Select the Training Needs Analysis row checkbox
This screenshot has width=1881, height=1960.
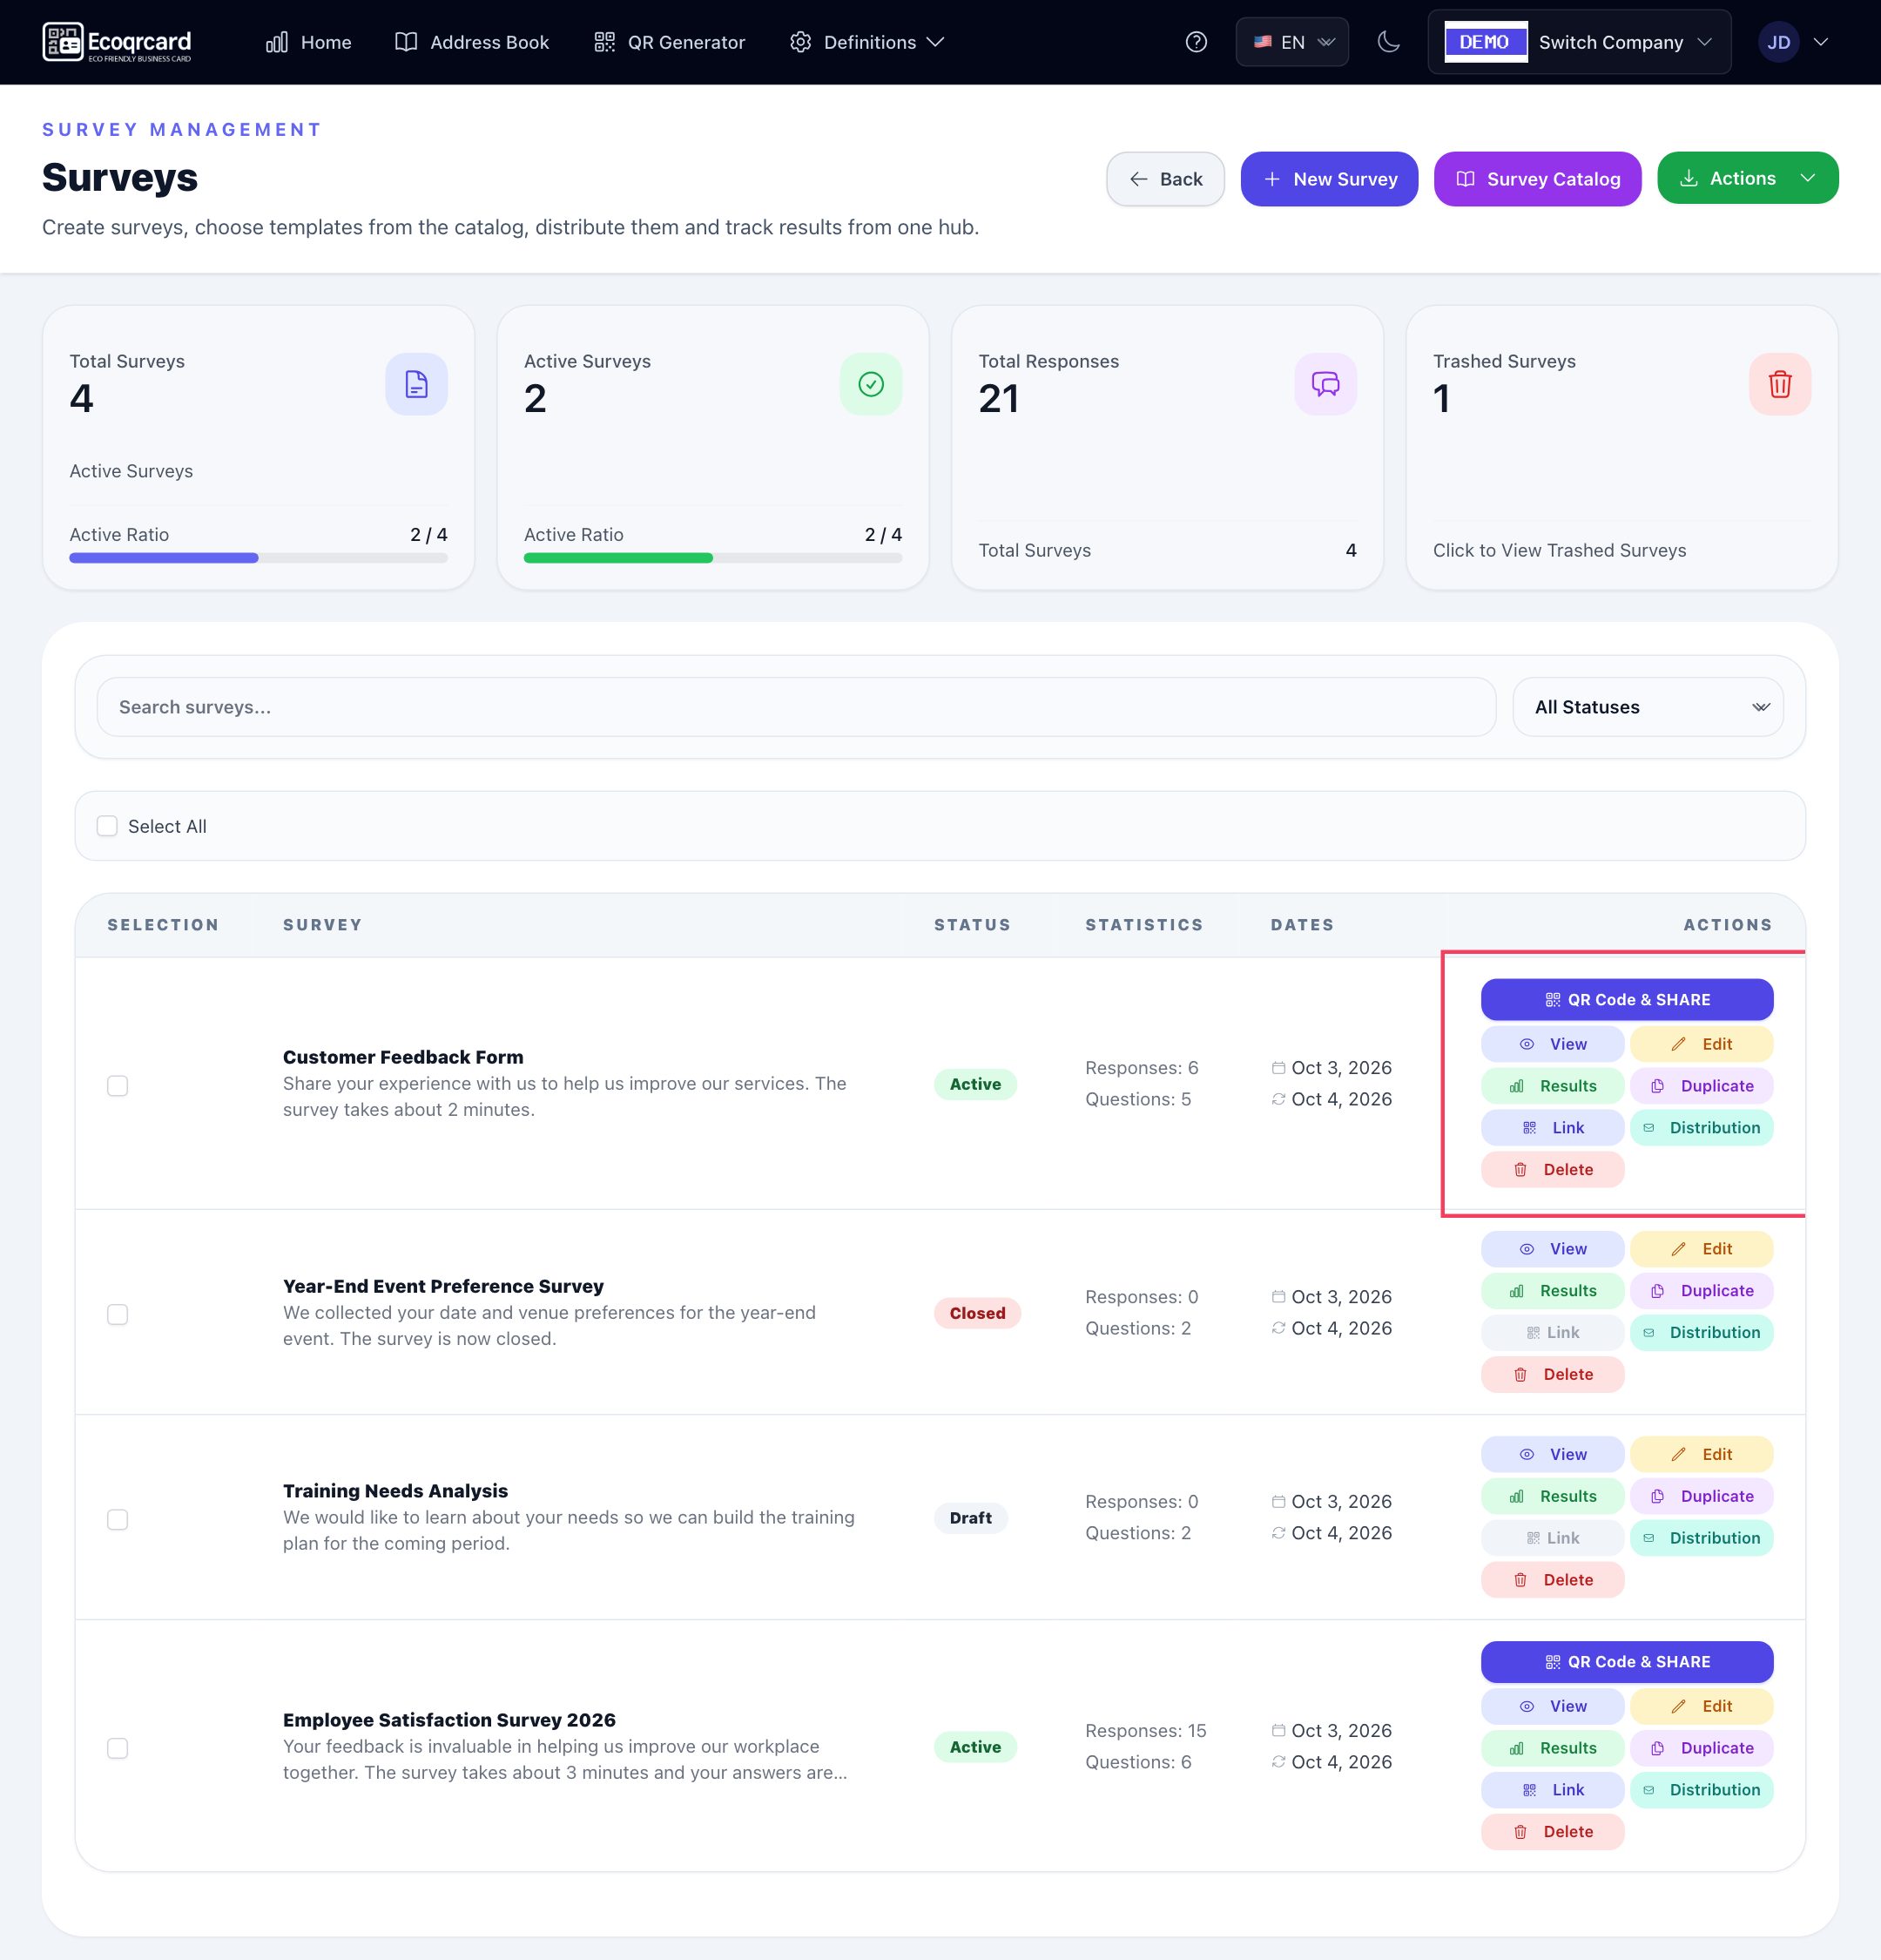pos(118,1520)
